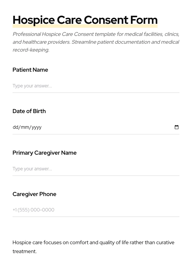Screen dimensions: 192x268
Task: Click the Type your answer placeholder under Patient Name
Action: pos(32,86)
